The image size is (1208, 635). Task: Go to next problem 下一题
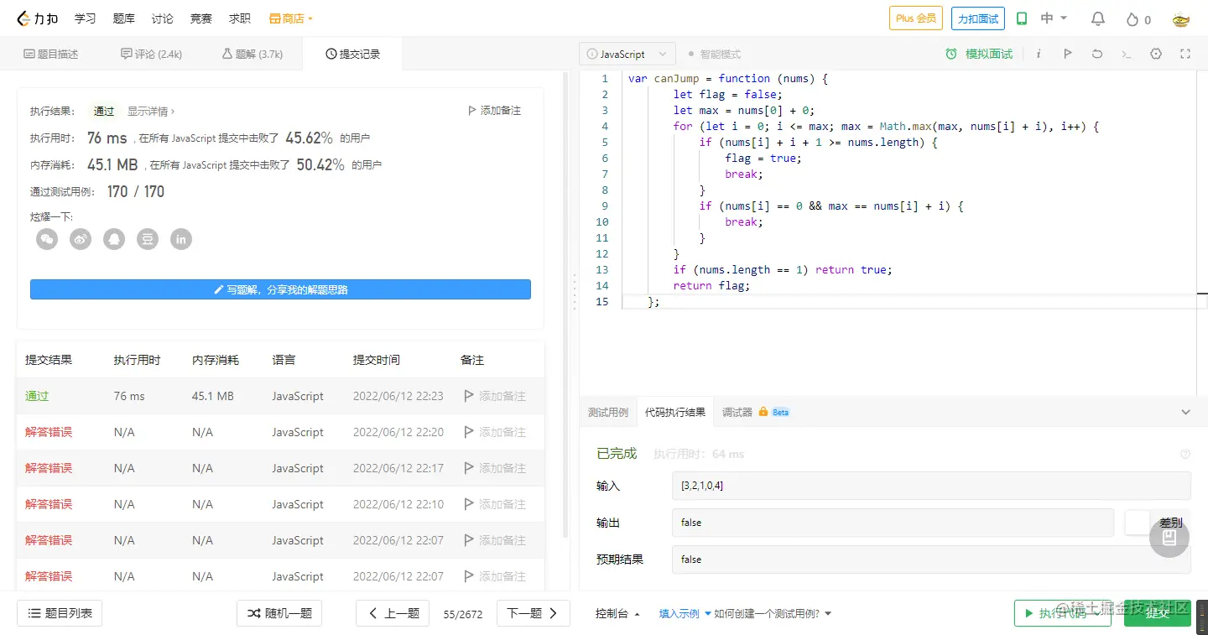coord(534,613)
